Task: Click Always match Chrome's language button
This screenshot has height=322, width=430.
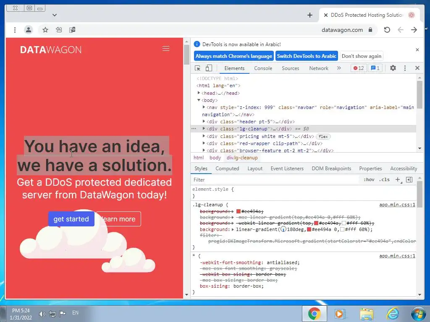Action: point(233,56)
